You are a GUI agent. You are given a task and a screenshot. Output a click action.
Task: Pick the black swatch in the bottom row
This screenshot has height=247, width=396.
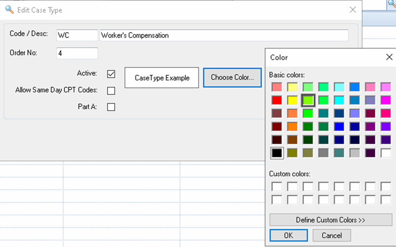(277, 153)
